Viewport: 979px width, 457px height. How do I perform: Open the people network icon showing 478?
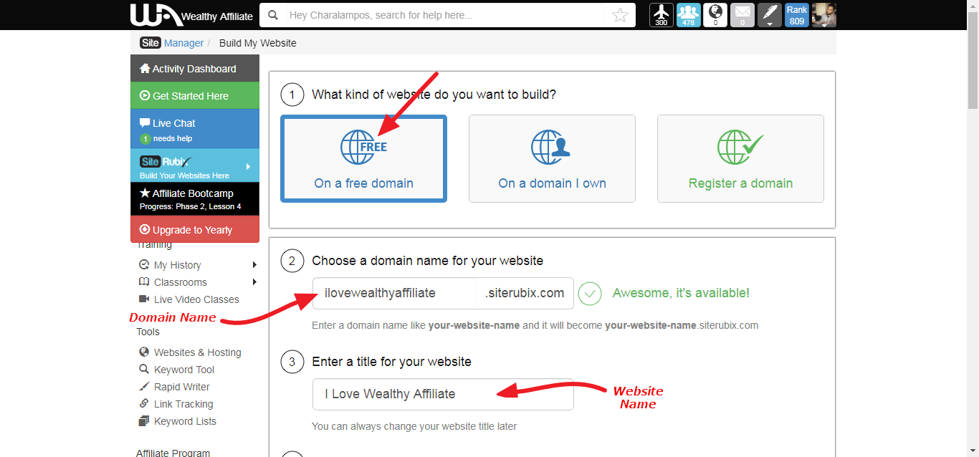click(x=688, y=15)
